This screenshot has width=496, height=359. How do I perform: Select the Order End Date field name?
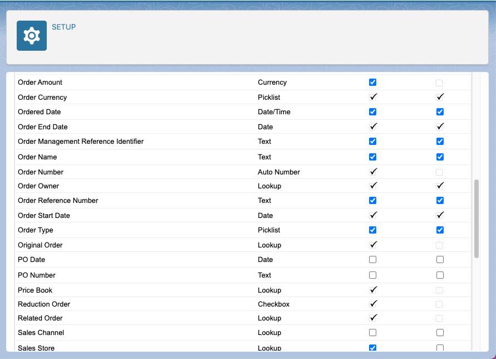(43, 127)
